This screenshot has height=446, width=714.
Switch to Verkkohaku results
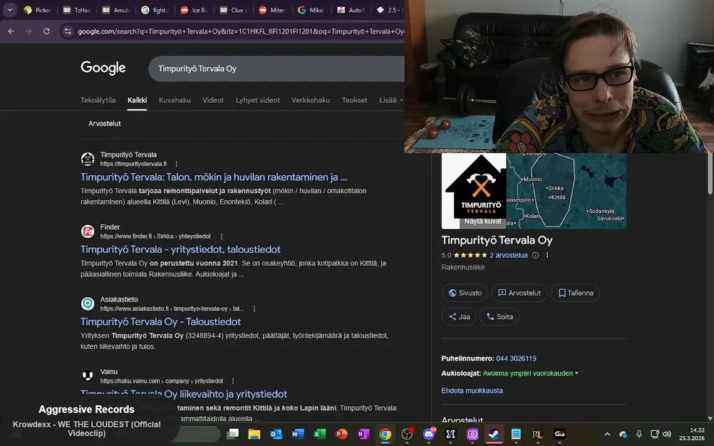point(311,100)
